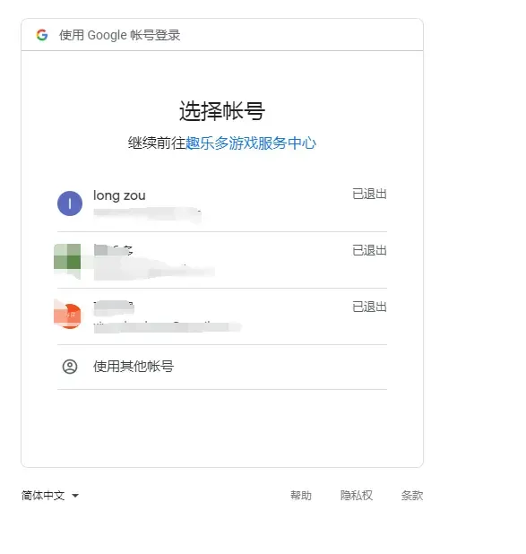Click the person icon for other account
Image resolution: width=526 pixels, height=554 pixels.
(70, 367)
